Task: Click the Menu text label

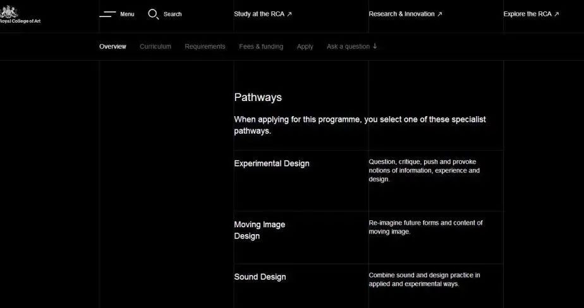Action: (x=127, y=14)
